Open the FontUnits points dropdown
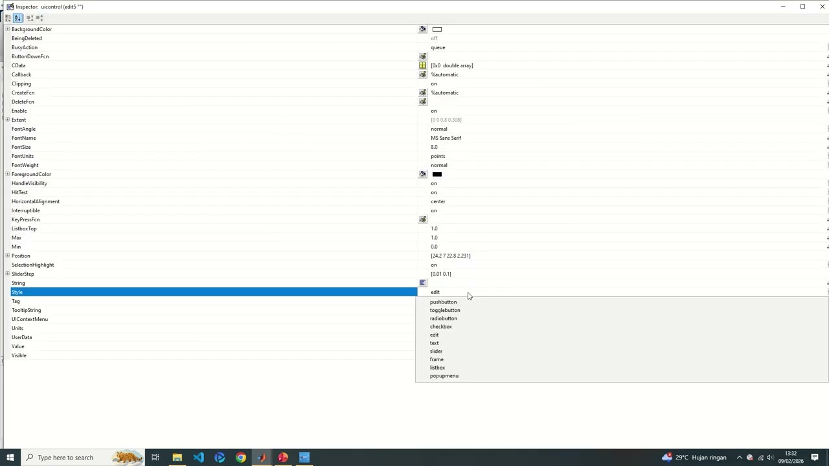The width and height of the screenshot is (829, 466). [x=628, y=156]
